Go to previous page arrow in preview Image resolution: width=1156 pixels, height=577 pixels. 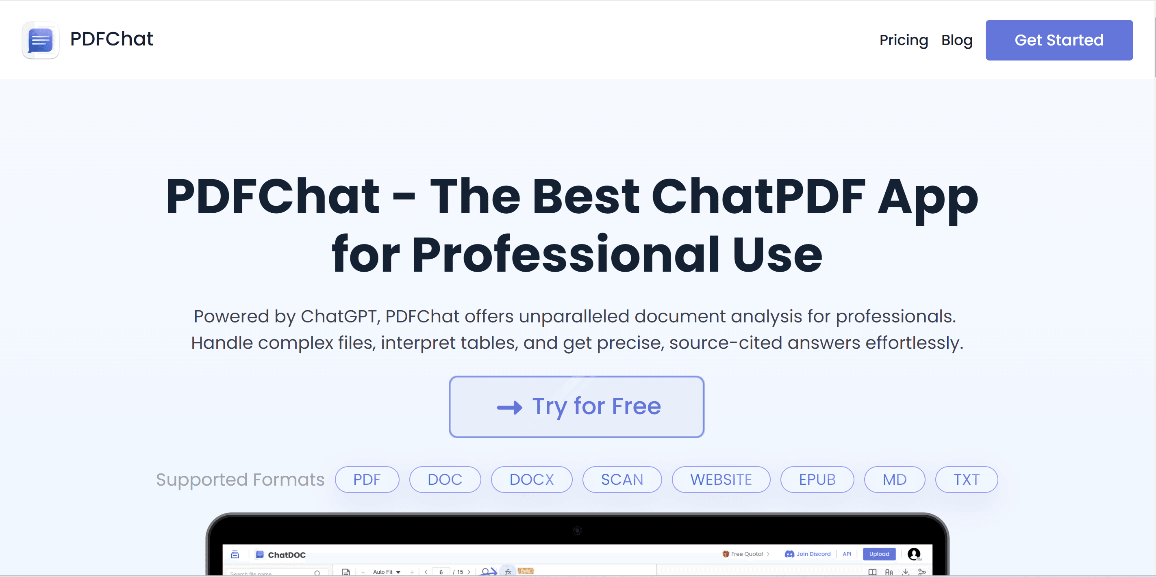point(426,572)
